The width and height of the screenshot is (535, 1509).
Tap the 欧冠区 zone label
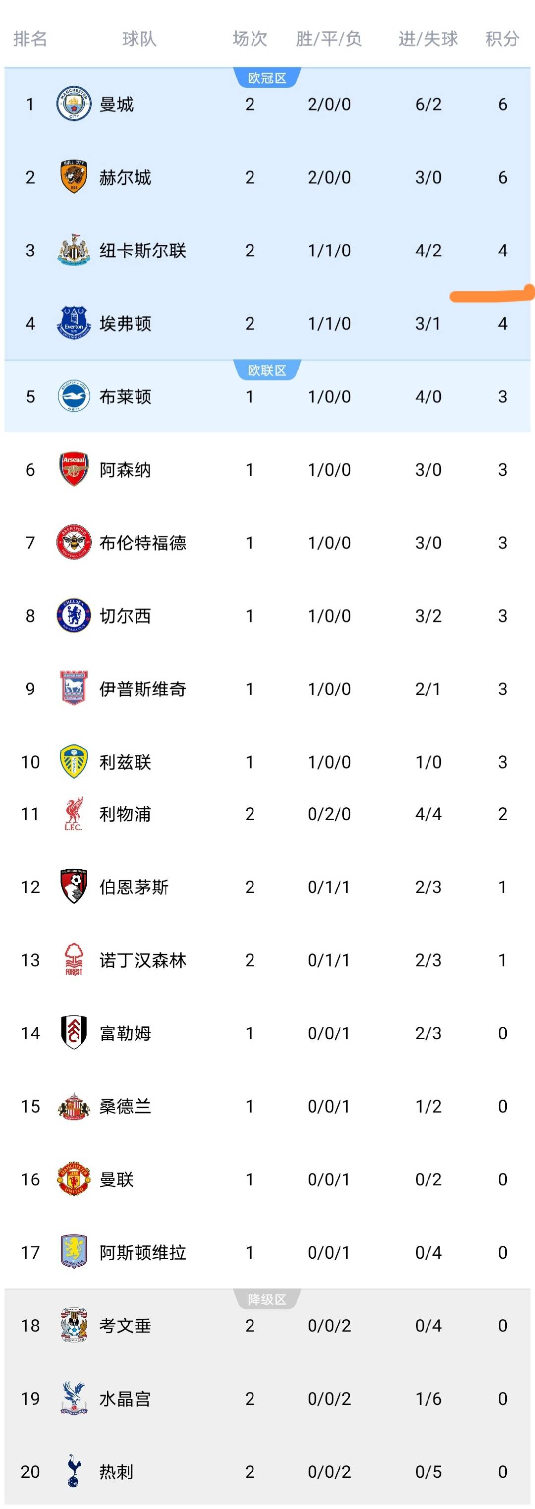[x=267, y=78]
